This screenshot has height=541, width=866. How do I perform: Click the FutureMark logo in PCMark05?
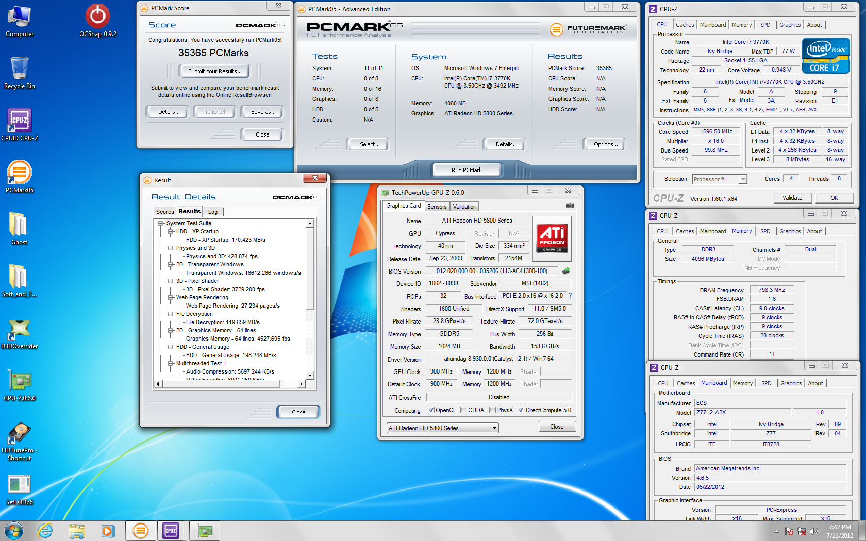coord(588,29)
